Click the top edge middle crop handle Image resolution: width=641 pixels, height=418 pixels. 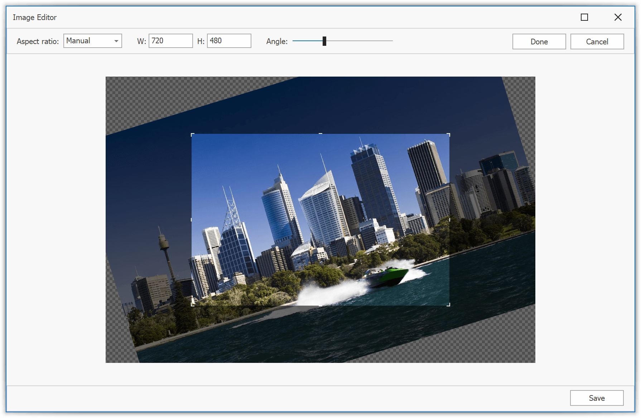[x=320, y=134]
